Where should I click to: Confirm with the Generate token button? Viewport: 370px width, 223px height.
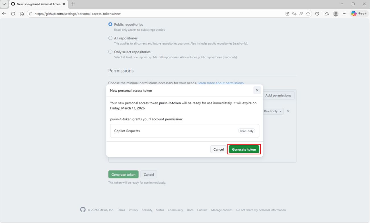tap(244, 149)
